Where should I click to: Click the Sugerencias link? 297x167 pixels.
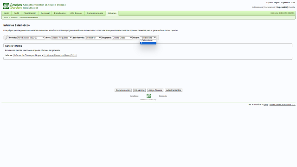(285, 3)
